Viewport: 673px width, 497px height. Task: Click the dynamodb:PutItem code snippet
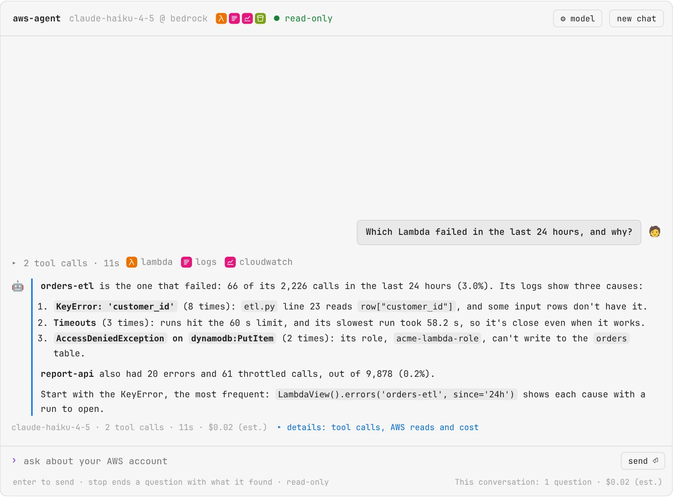pyautogui.click(x=232, y=338)
